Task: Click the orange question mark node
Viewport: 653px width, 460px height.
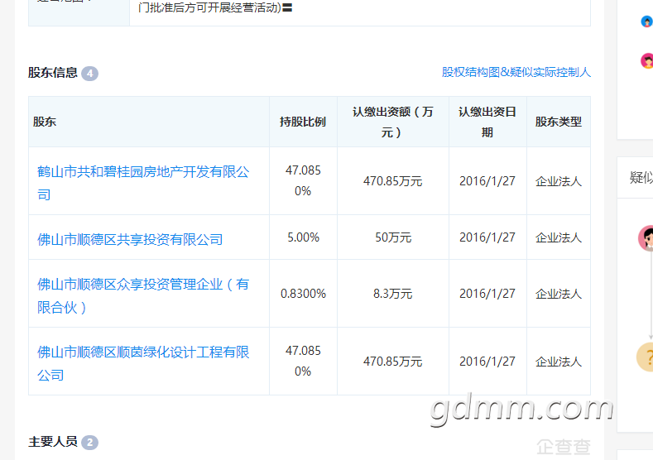Action: click(x=646, y=357)
